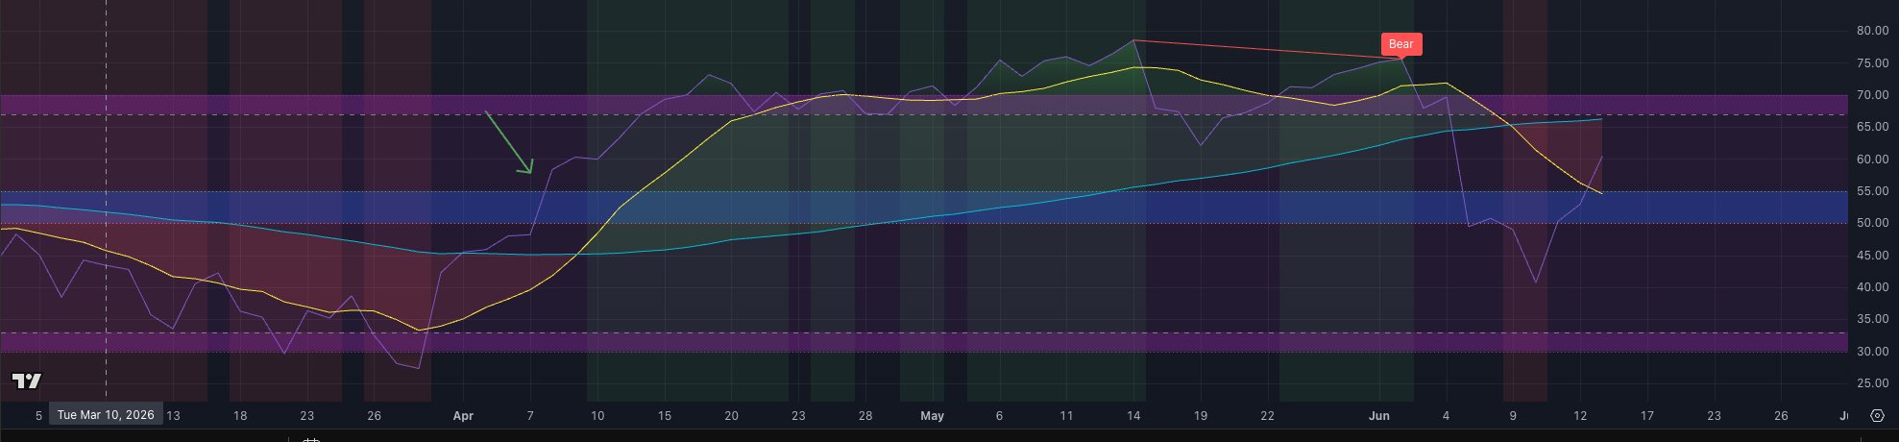
Task: Click the 60.00 price scale value
Action: 1872,160
